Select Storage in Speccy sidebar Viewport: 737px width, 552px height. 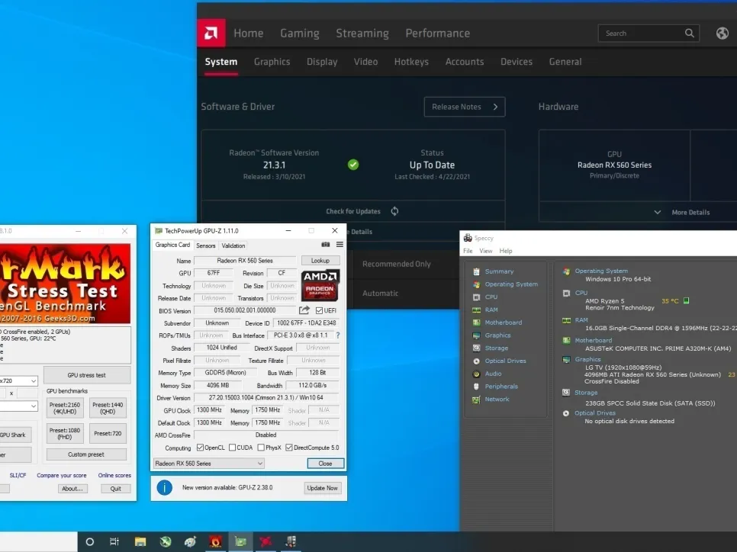[x=497, y=348]
